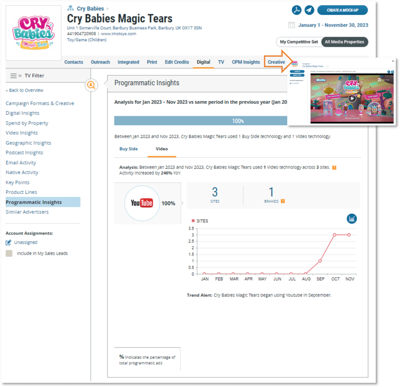
Task: Click the company hierarchy icon beside Cry Babies
Action: [70, 8]
